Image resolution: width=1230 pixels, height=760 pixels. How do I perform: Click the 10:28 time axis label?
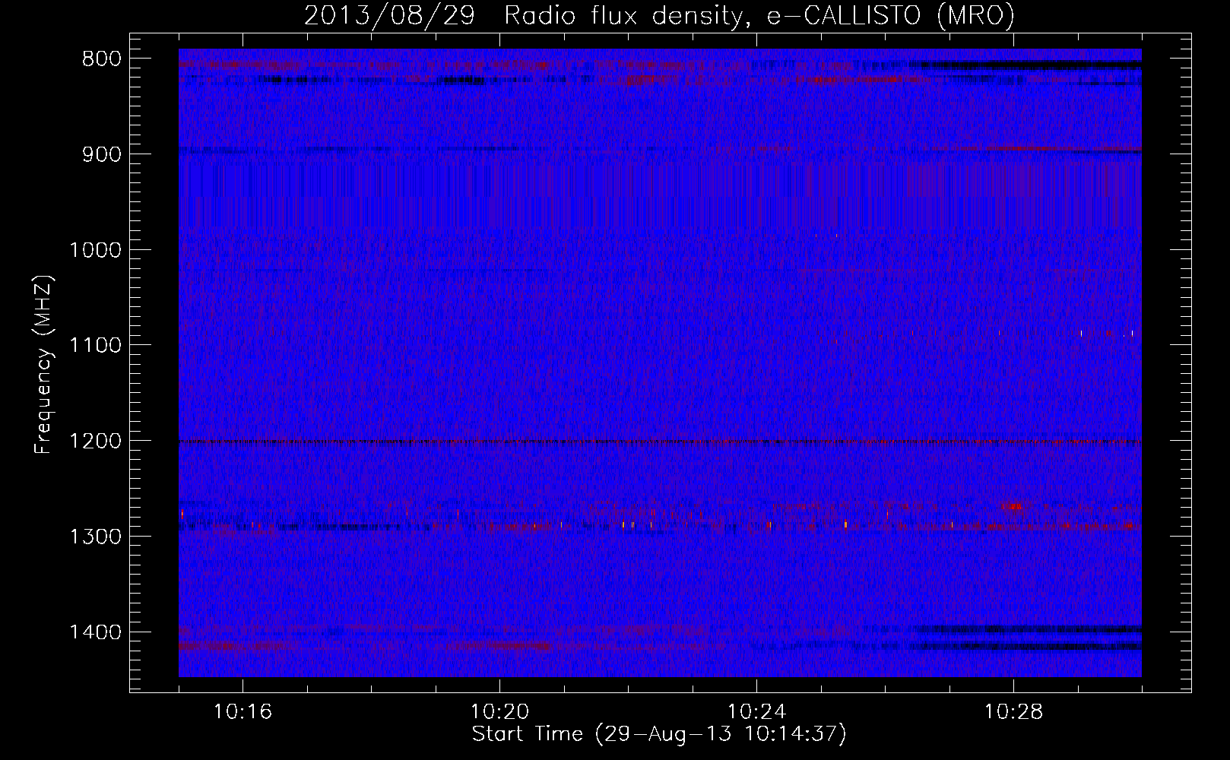click(x=1013, y=712)
